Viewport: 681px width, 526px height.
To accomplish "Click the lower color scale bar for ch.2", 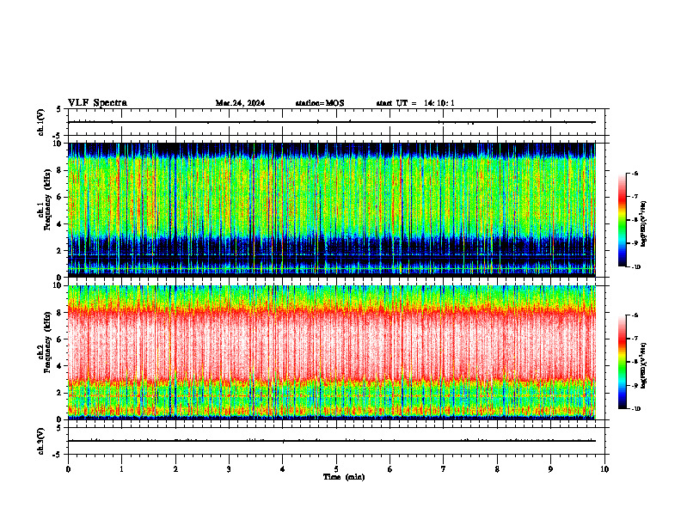I will click(622, 362).
